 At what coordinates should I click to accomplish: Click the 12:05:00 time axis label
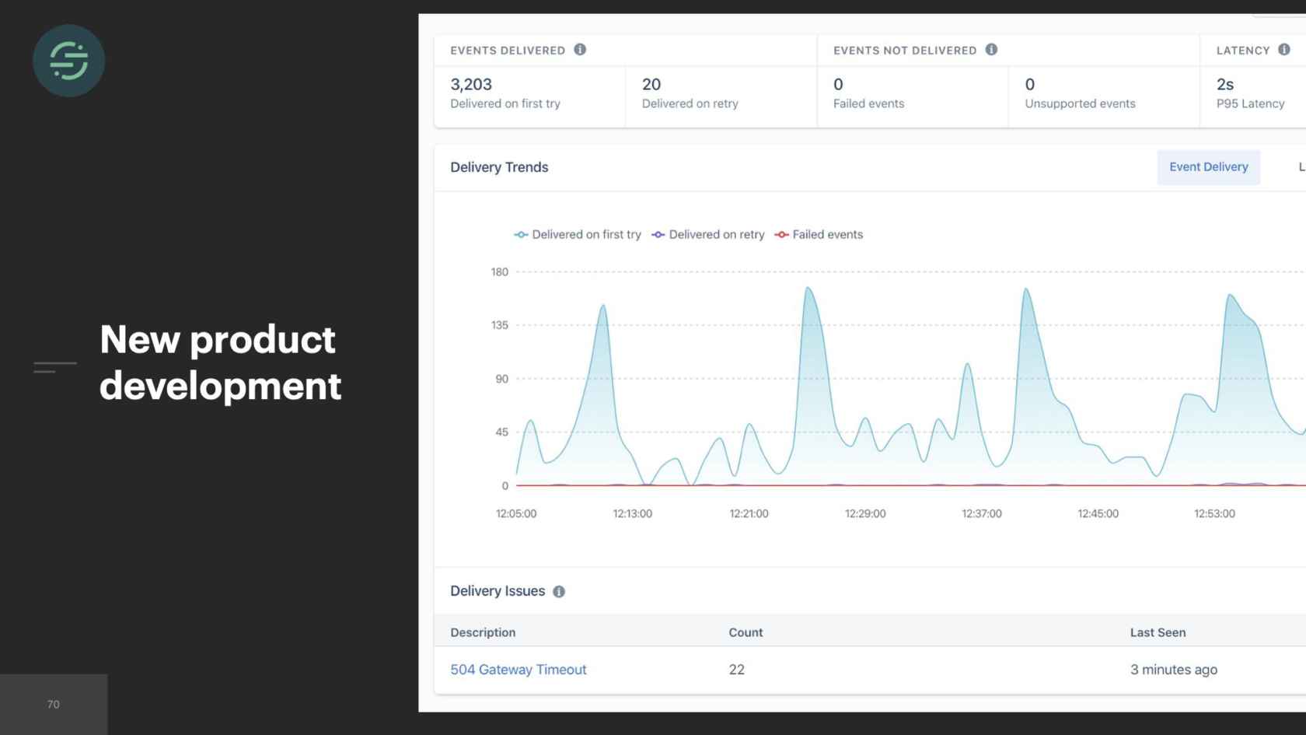click(x=516, y=514)
